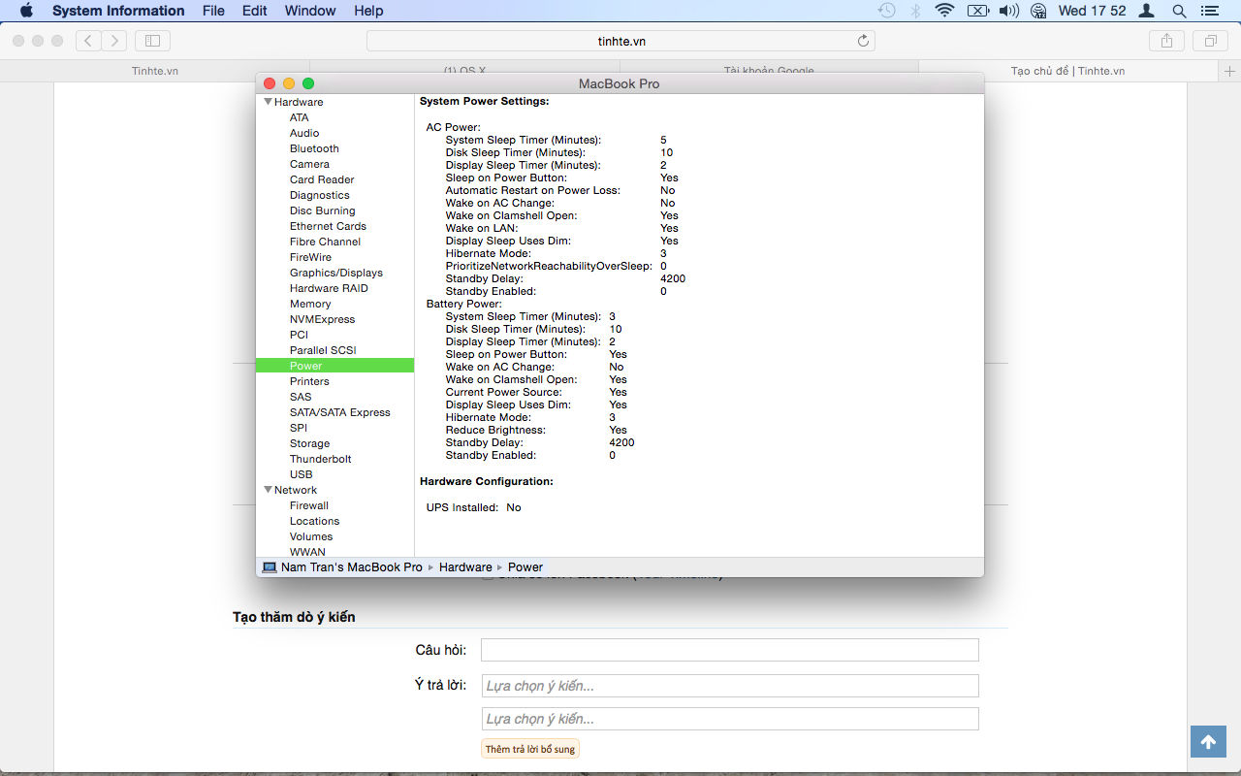The width and height of the screenshot is (1241, 776).
Task: Select Firewall under Network
Action: (x=308, y=505)
